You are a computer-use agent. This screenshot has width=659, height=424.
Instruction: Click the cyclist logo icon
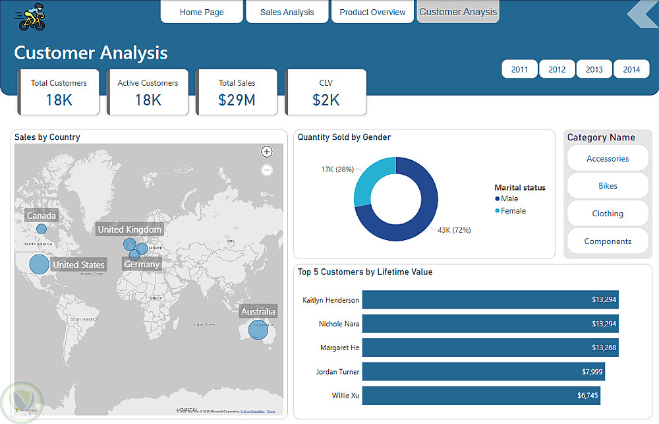click(x=31, y=18)
